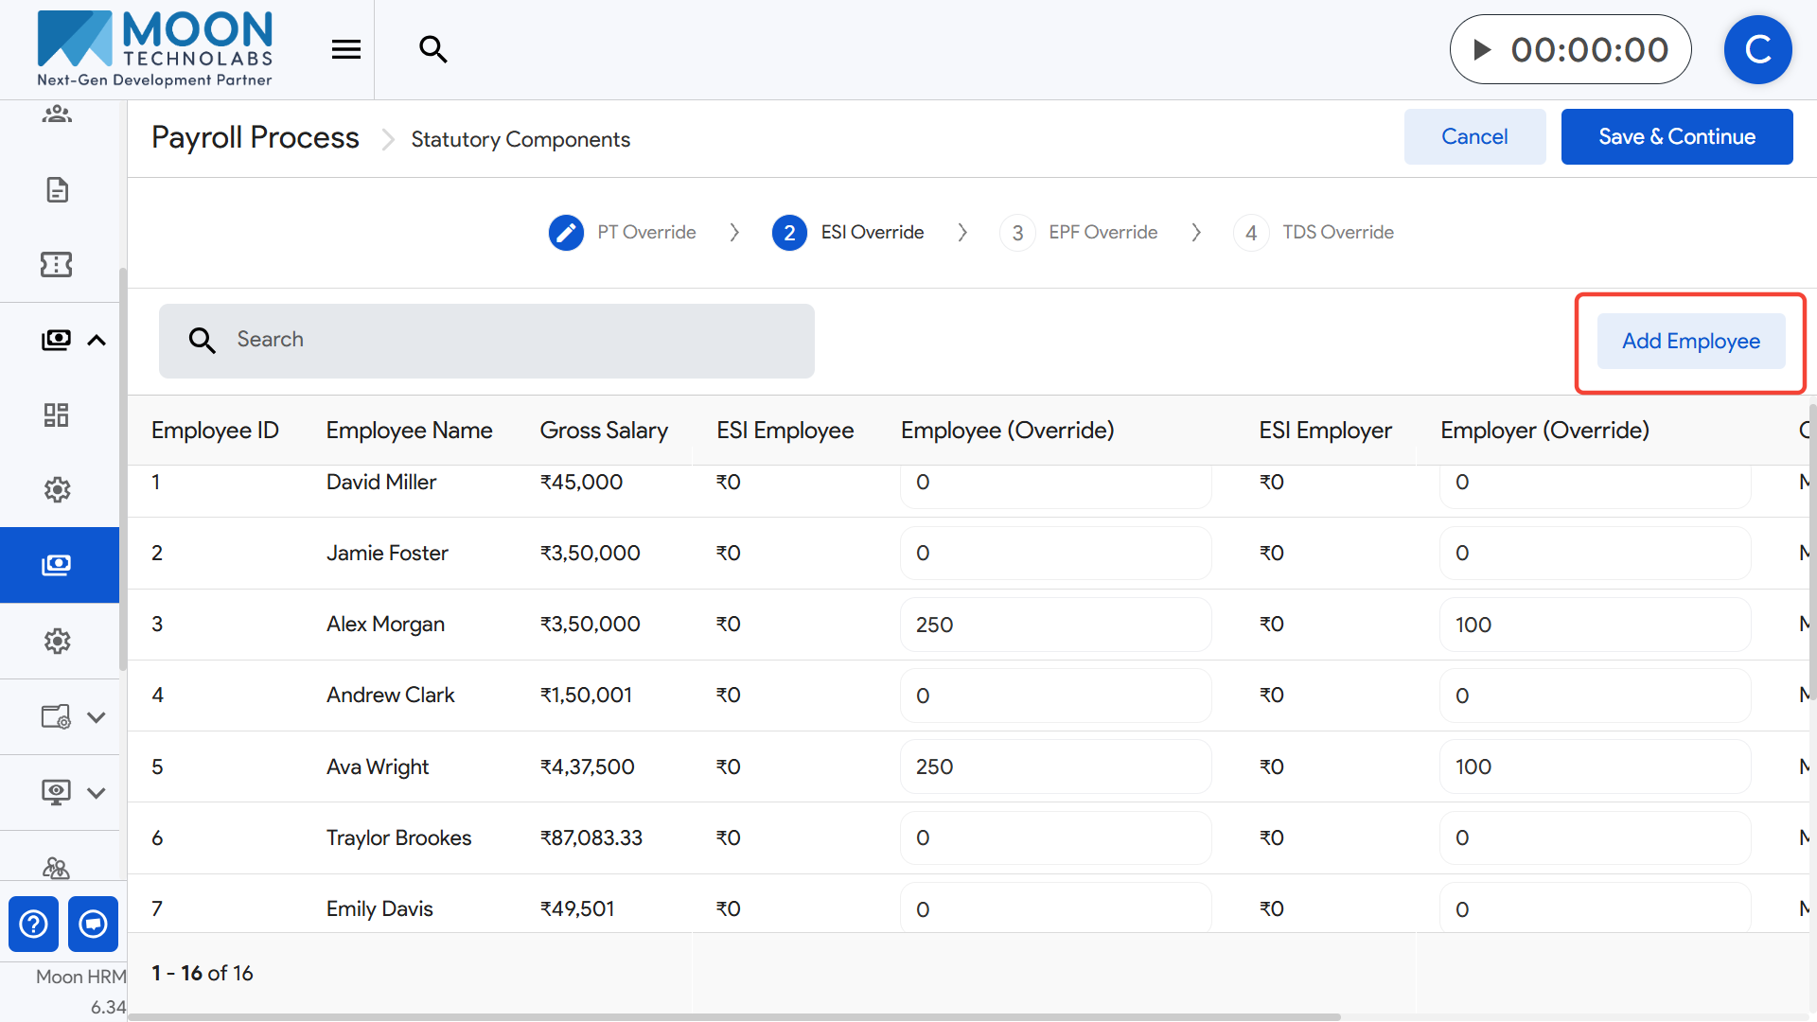Open the document icon in sidebar

click(x=57, y=189)
